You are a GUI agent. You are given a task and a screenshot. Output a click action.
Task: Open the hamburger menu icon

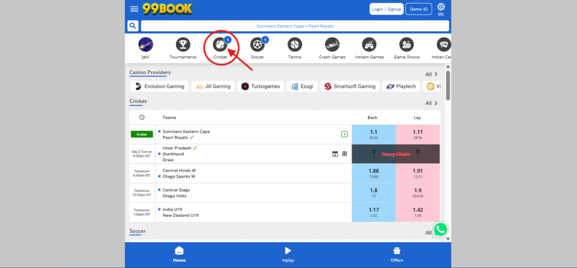pos(134,9)
